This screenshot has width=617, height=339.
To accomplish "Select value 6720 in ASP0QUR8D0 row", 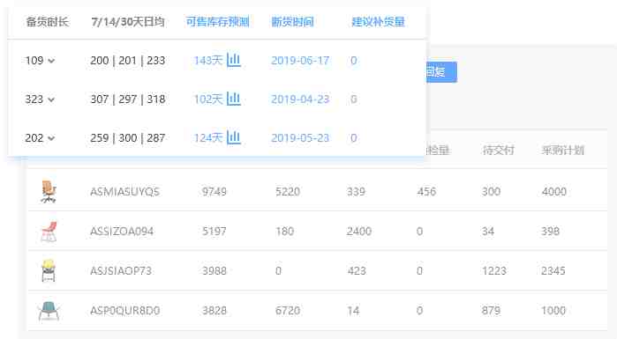I will [288, 310].
